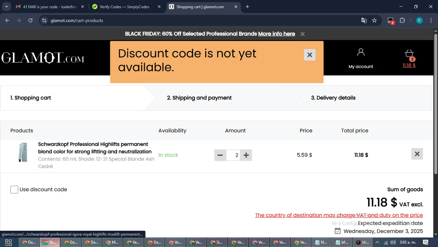Switch to the Gmail '411648 is your code' tab

[46, 7]
